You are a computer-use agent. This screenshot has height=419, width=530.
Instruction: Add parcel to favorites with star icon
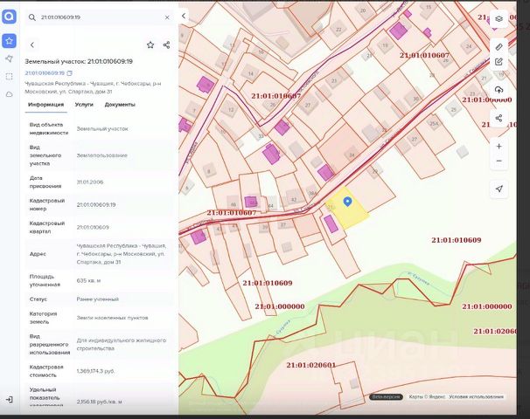coord(150,45)
